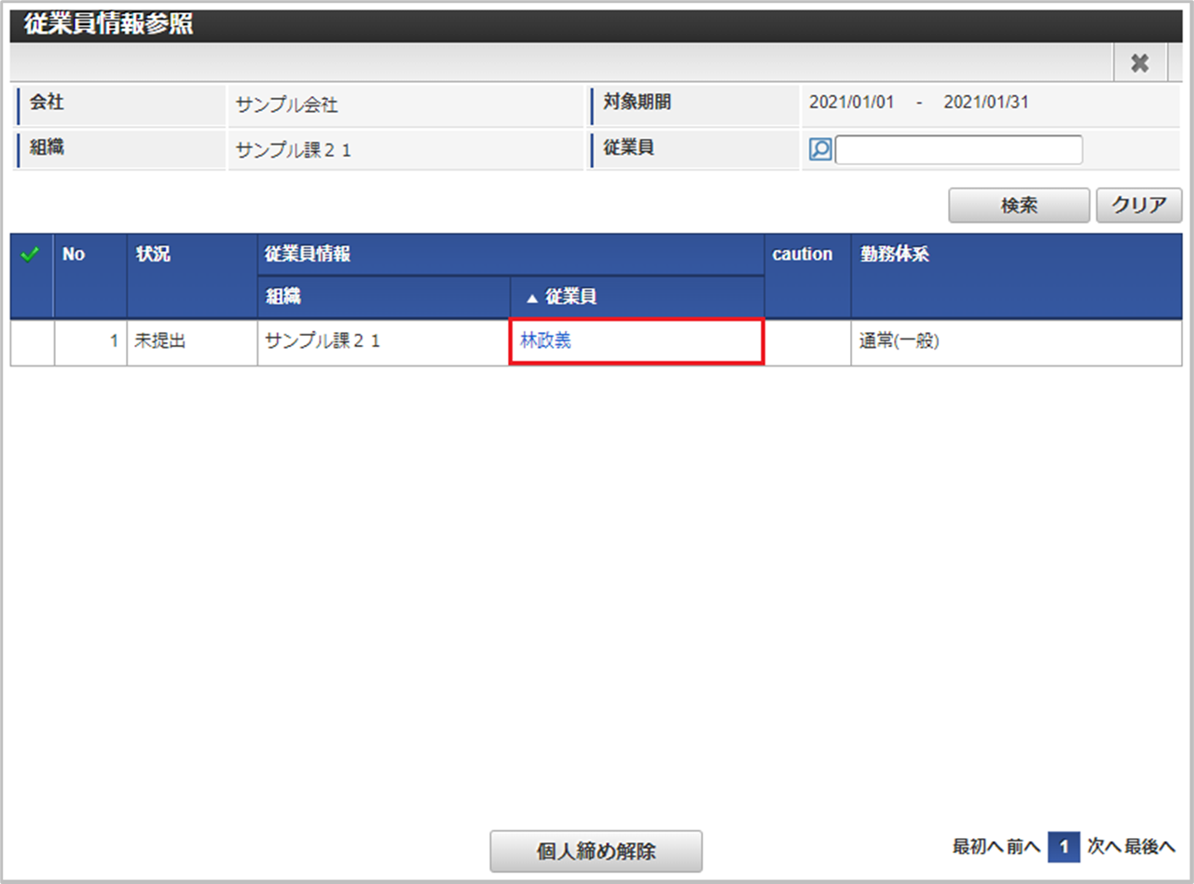
Task: Click the employee search magnifier icon
Action: click(820, 149)
